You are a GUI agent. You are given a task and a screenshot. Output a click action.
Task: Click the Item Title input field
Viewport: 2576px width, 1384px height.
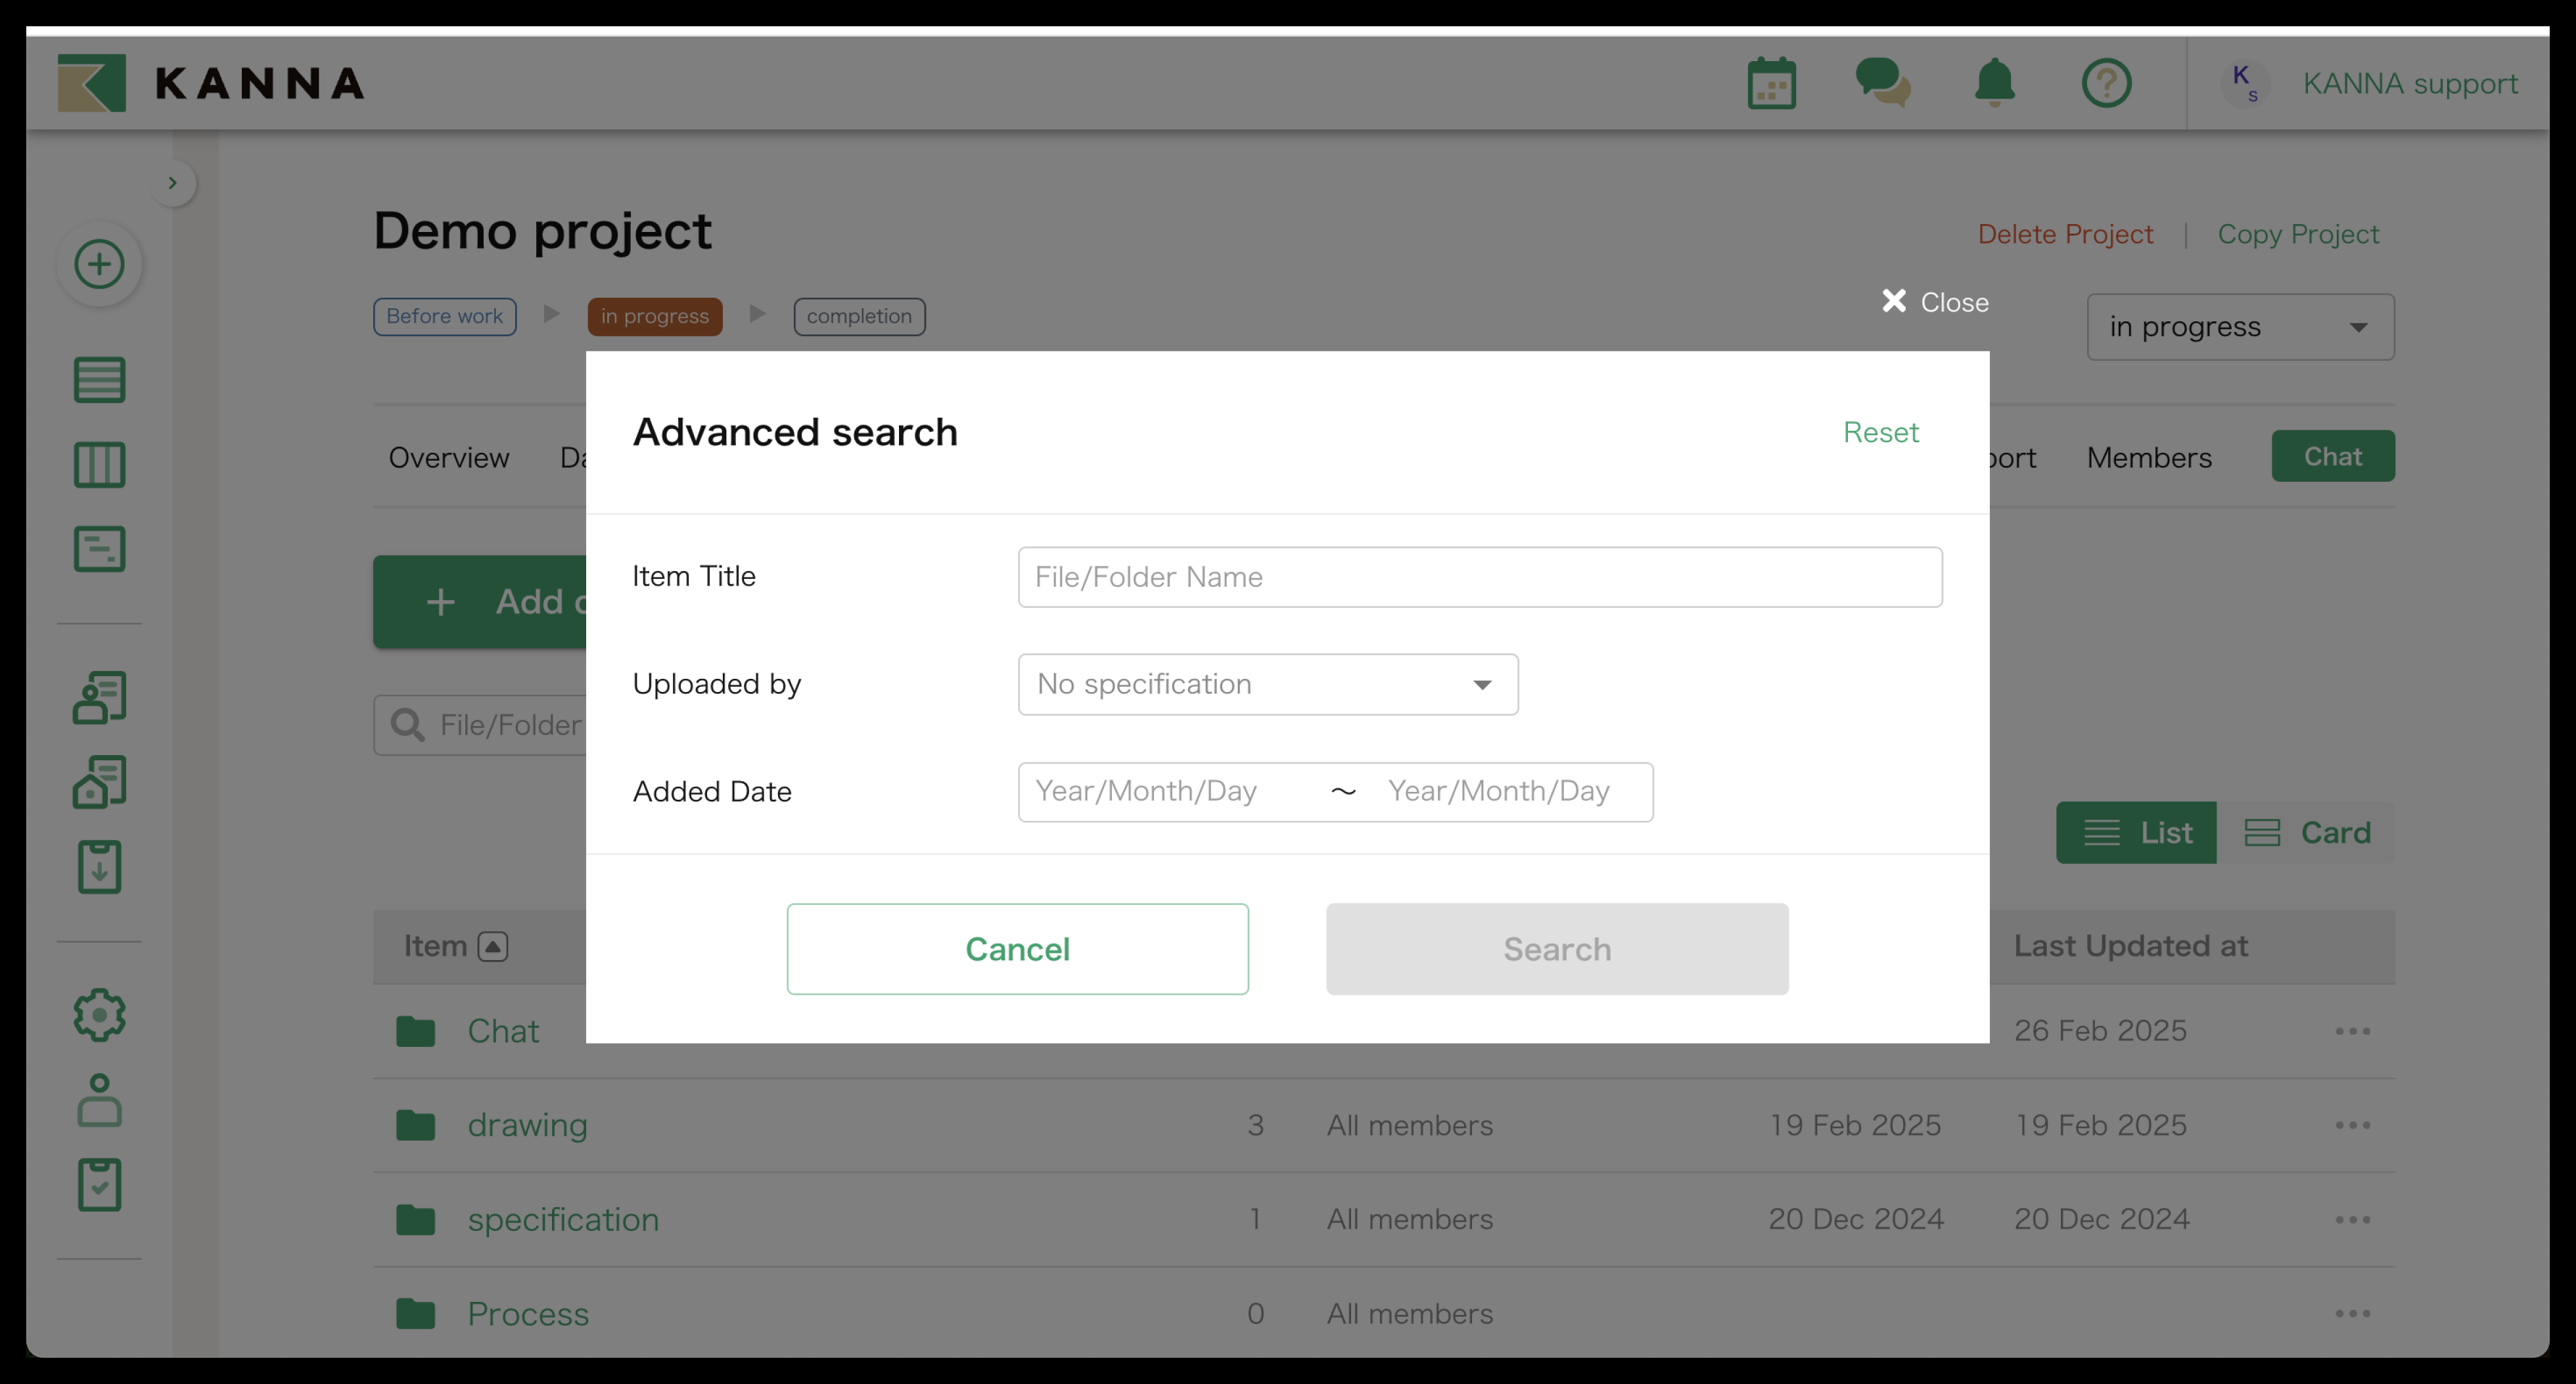click(1479, 577)
